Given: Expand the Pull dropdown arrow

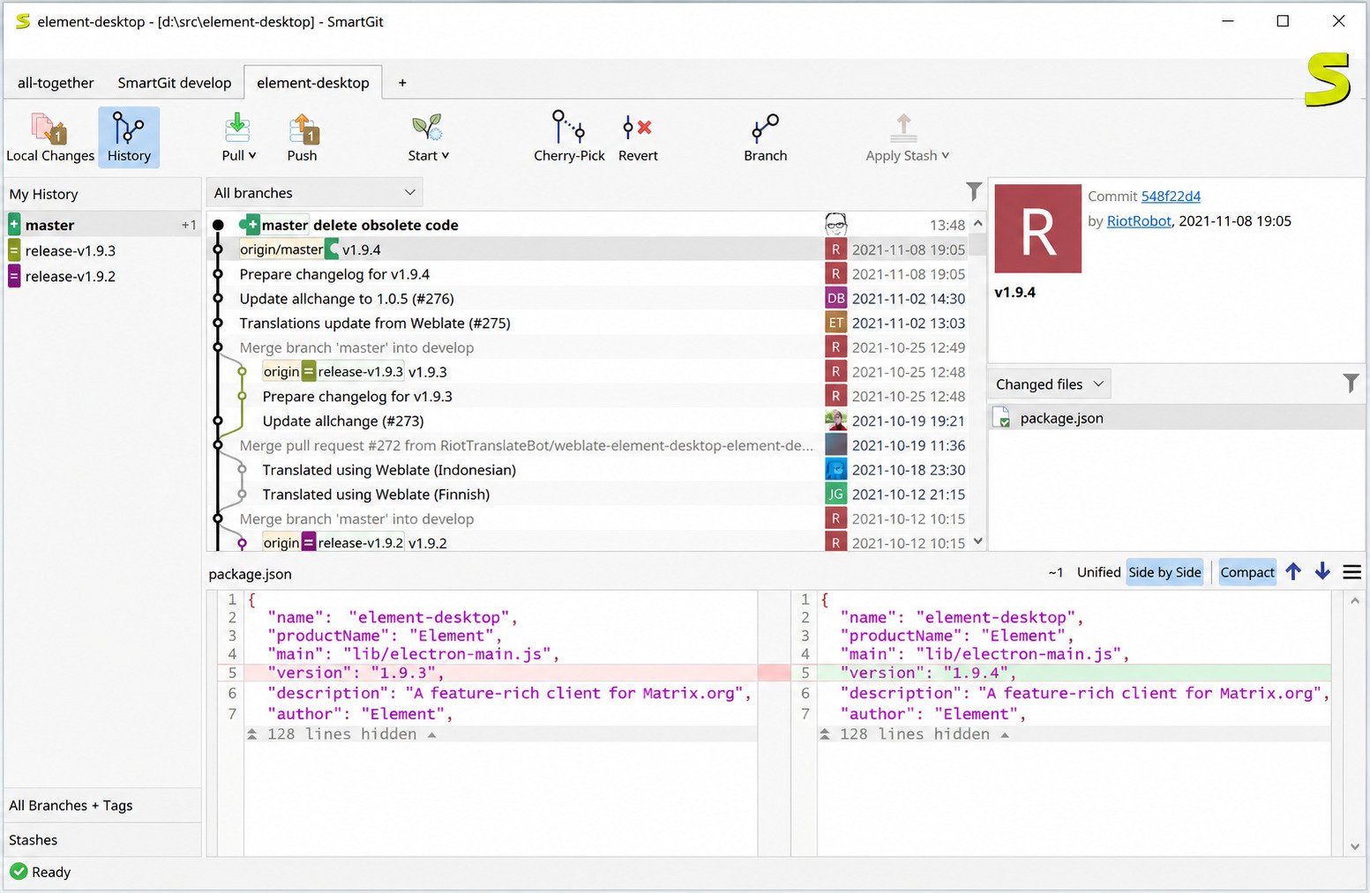Looking at the screenshot, I should pos(252,155).
